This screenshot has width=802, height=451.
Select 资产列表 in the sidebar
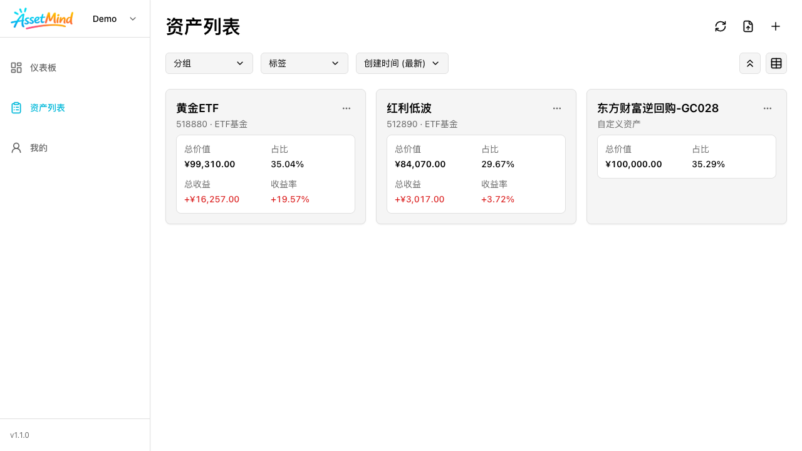(48, 108)
